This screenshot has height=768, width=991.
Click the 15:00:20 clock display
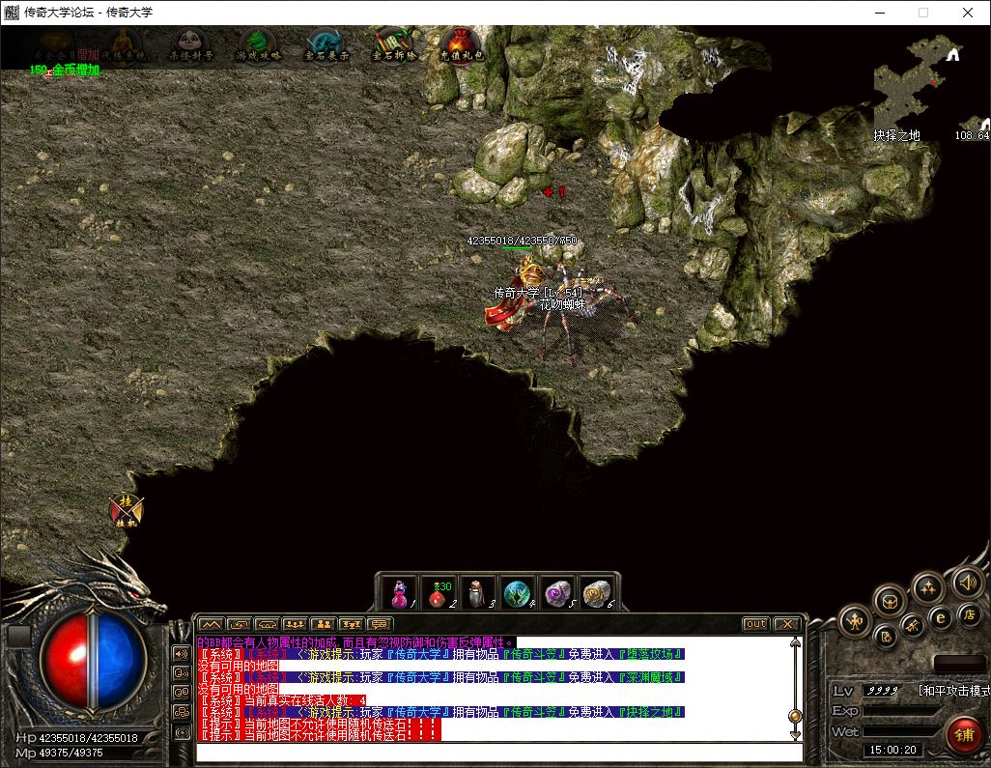pyautogui.click(x=893, y=750)
